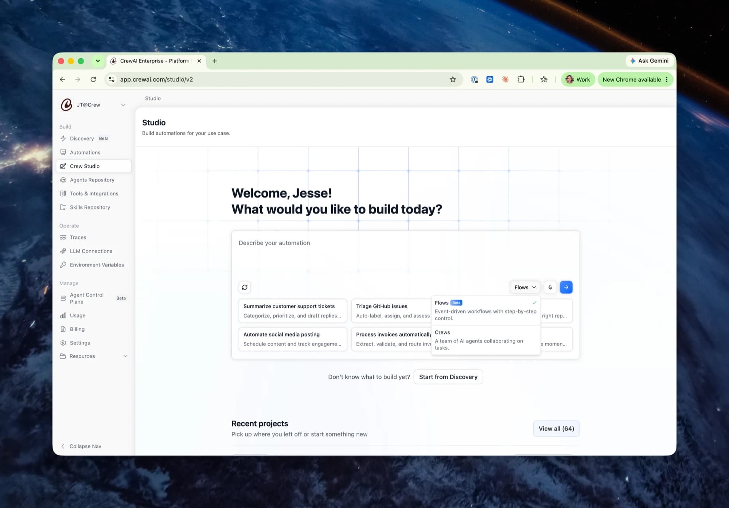Open Settings in sidebar
The width and height of the screenshot is (729, 508).
[x=93, y=343]
